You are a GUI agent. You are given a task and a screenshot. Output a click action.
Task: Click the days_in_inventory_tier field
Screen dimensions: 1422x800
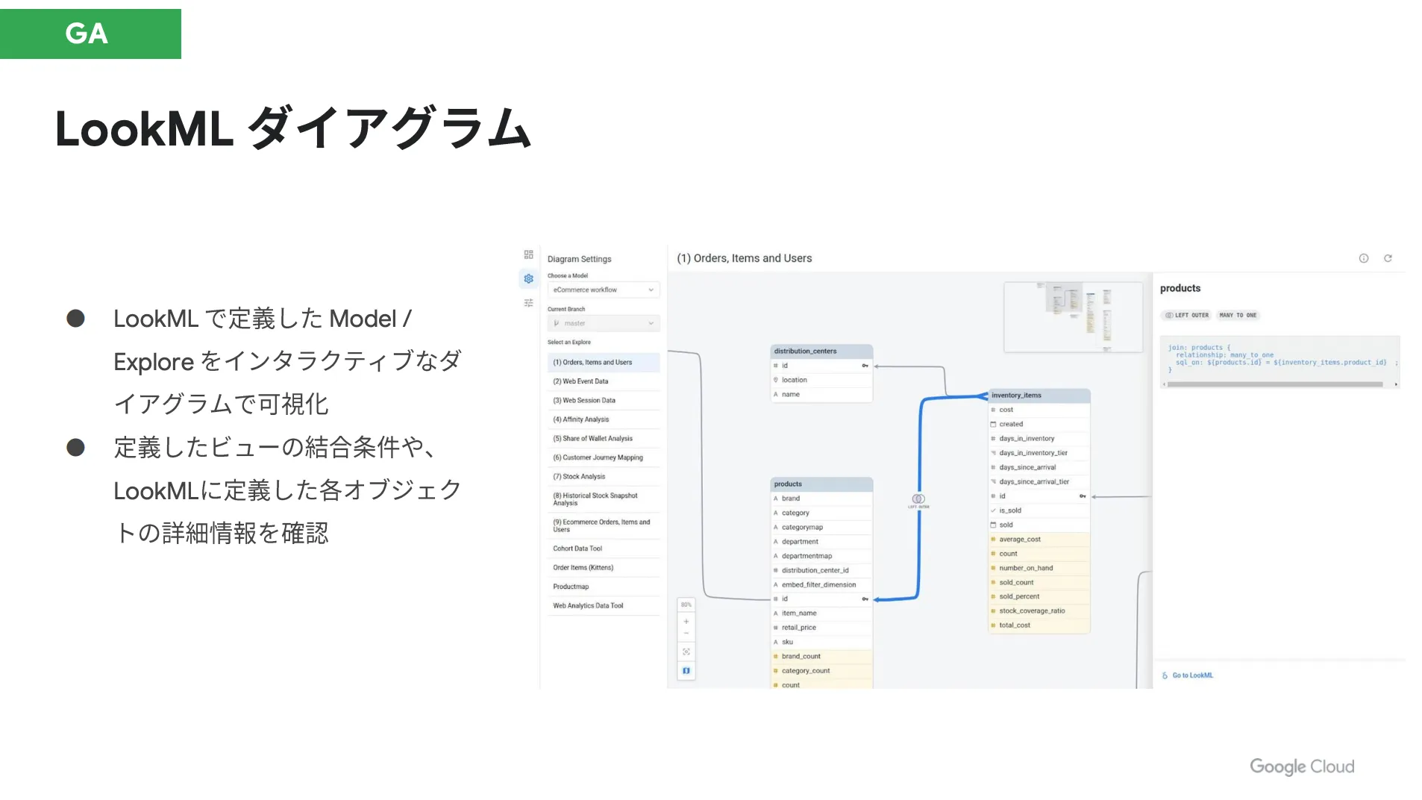coord(1039,453)
